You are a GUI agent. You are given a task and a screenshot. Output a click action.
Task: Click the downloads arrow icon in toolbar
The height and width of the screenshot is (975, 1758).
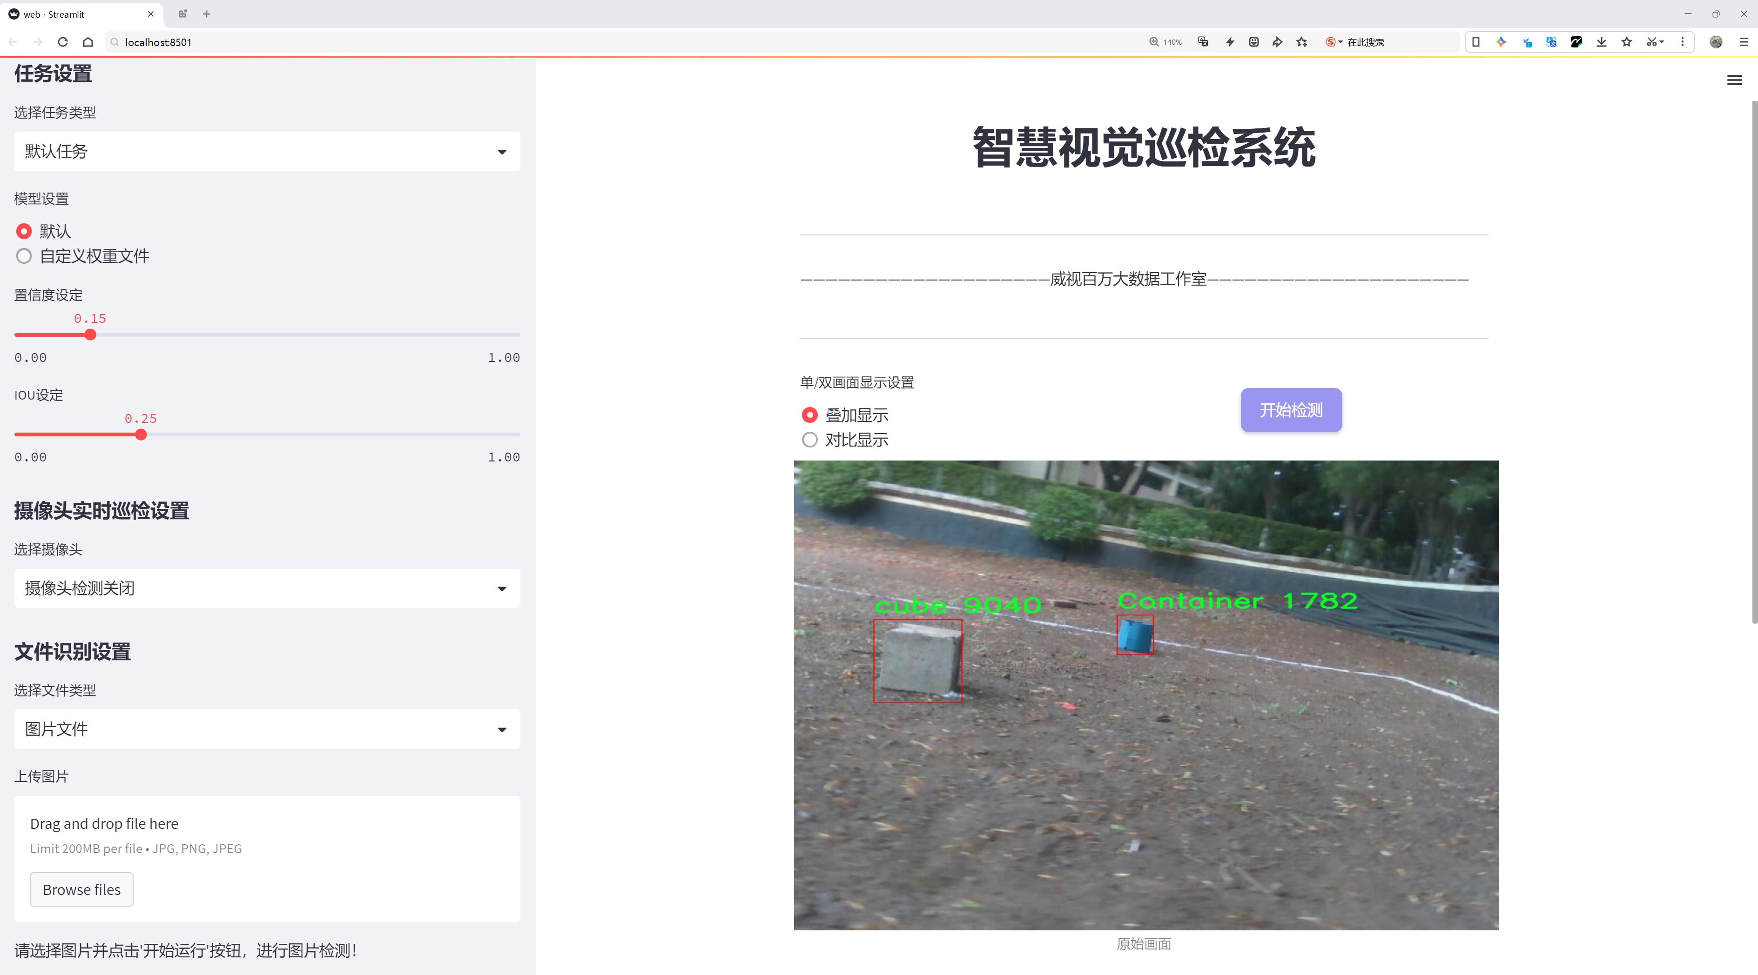tap(1601, 42)
